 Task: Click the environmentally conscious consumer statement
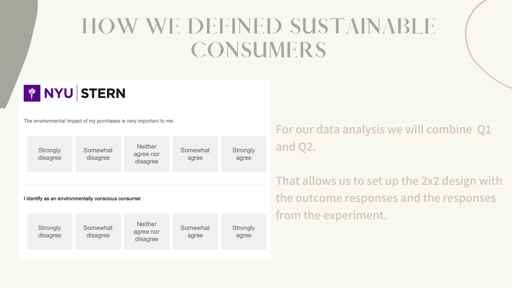83,198
